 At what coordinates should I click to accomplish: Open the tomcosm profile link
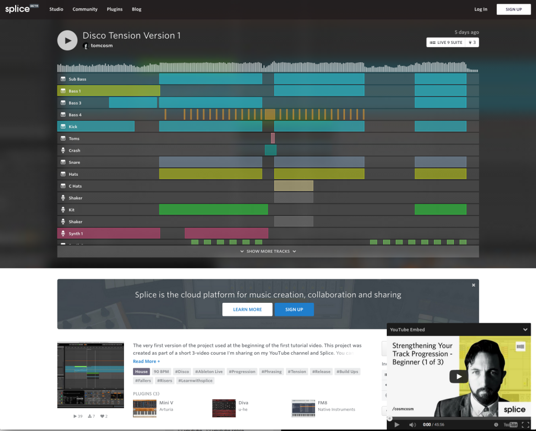coord(102,46)
